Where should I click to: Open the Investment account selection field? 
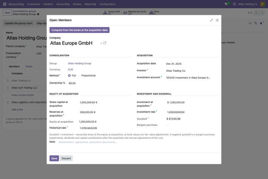(192, 78)
